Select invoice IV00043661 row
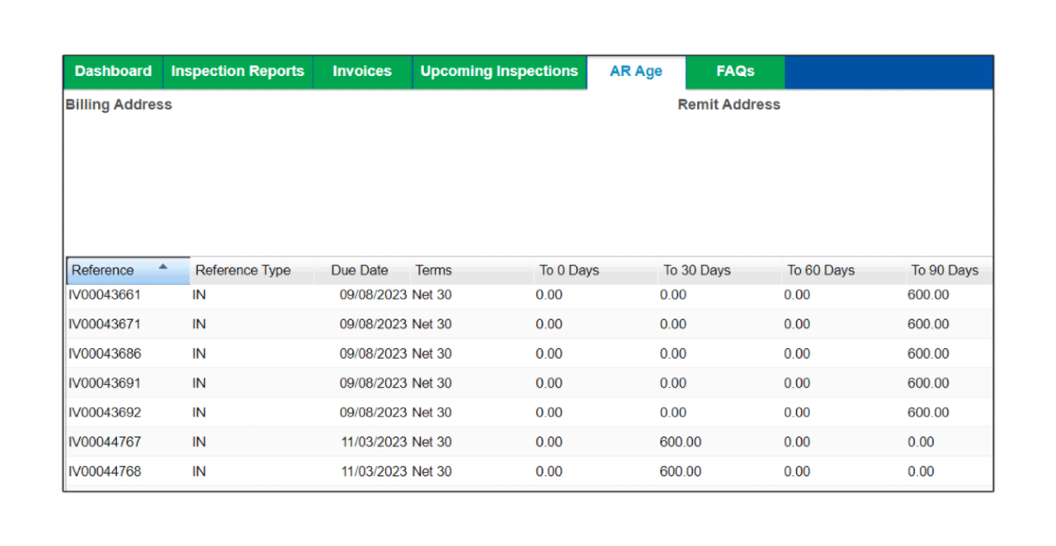Screen dimensions: 1056x546 (x=105, y=295)
